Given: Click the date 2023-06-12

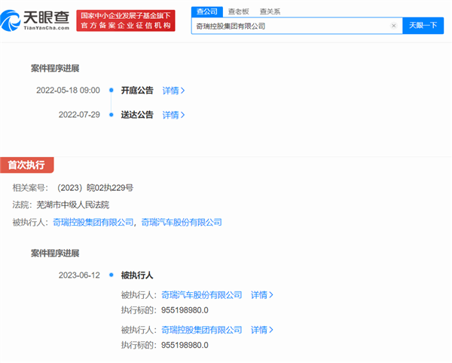Looking at the screenshot, I should point(79,275).
